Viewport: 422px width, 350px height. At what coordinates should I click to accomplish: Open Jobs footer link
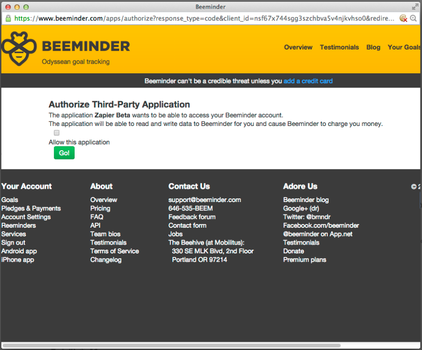pyautogui.click(x=175, y=234)
